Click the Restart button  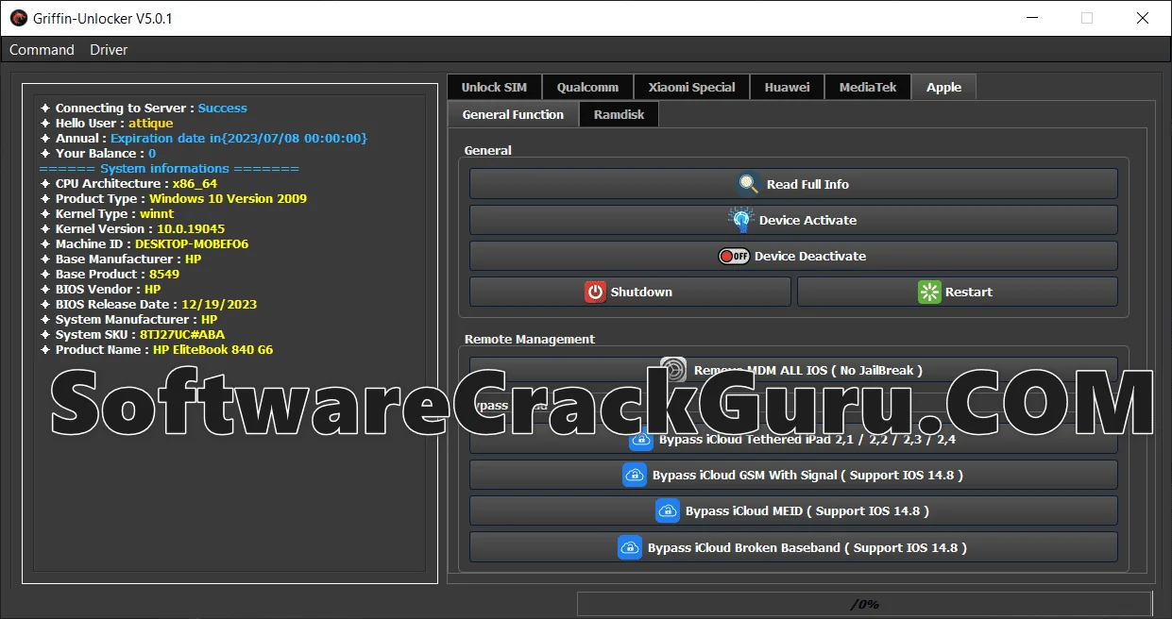(958, 292)
